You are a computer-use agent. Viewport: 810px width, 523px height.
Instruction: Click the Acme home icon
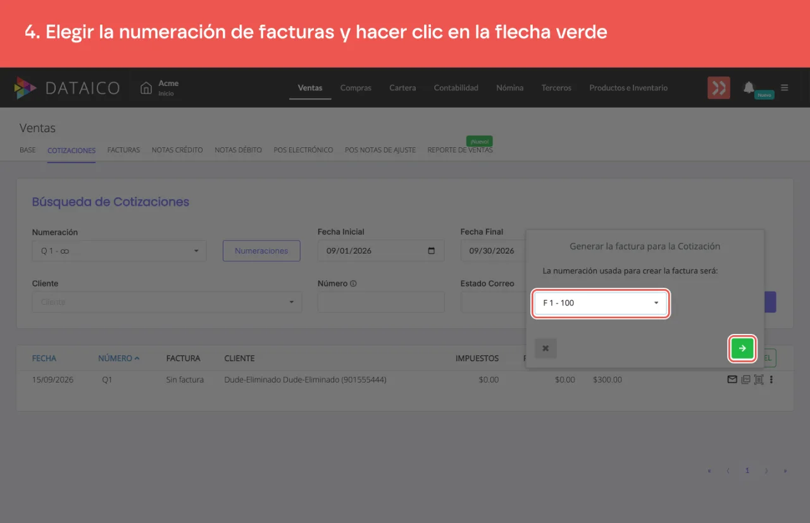[146, 88]
